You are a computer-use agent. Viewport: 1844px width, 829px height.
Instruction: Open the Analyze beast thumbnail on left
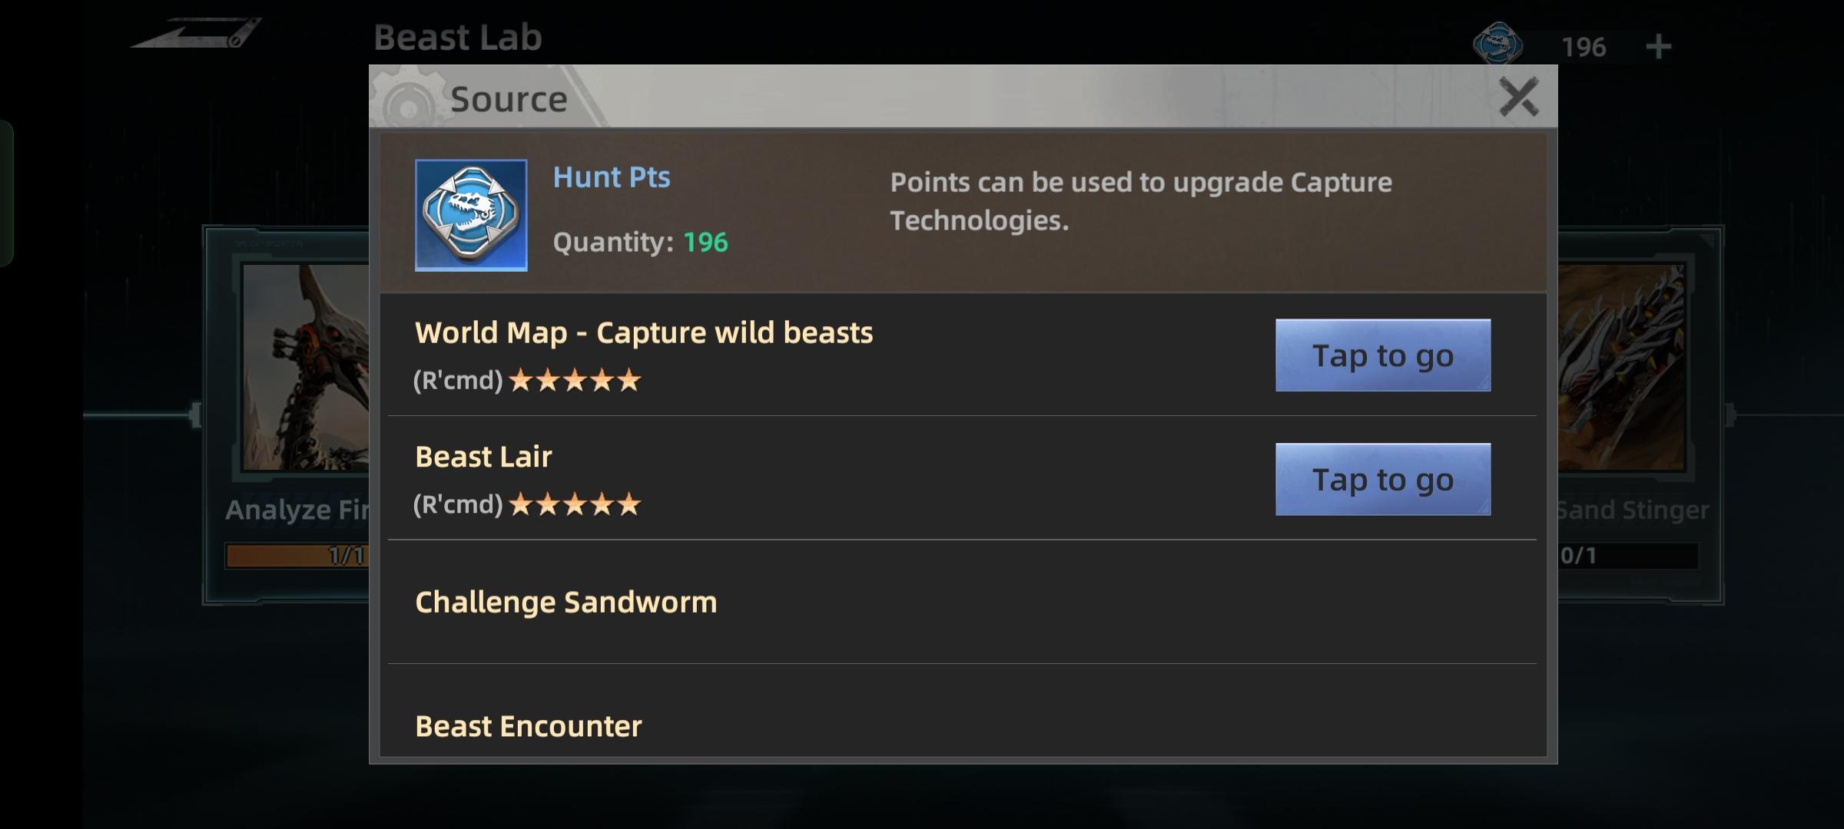tap(306, 367)
